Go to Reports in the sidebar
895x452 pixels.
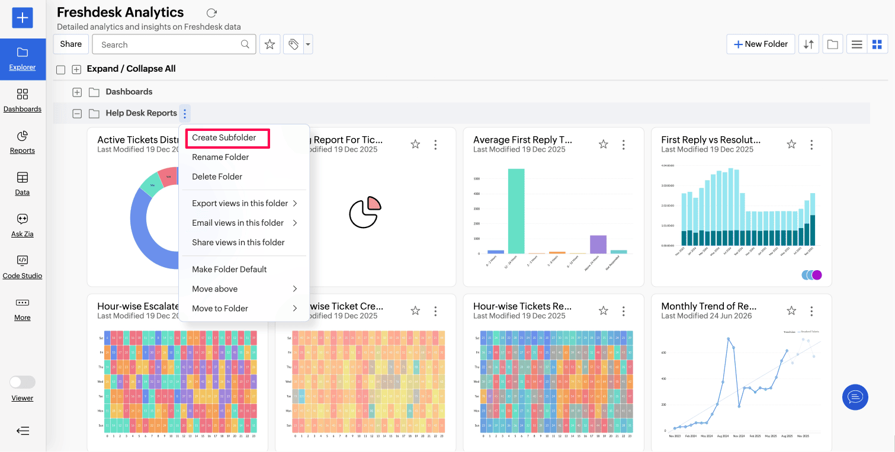[23, 142]
